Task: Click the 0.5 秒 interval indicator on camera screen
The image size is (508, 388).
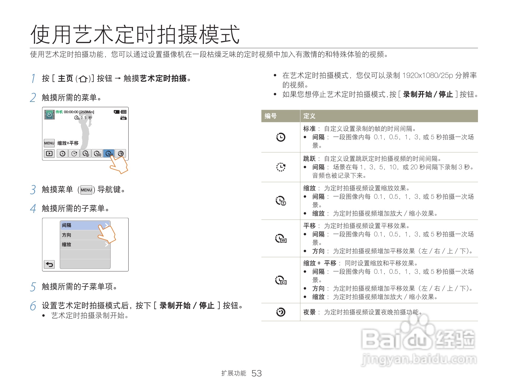Action: [83, 118]
